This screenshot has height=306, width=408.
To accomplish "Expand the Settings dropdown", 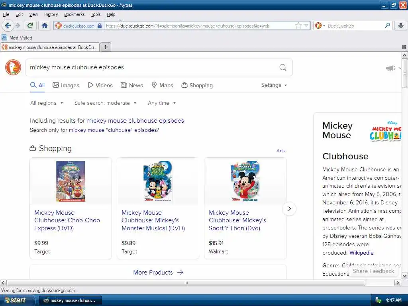I will click(274, 85).
